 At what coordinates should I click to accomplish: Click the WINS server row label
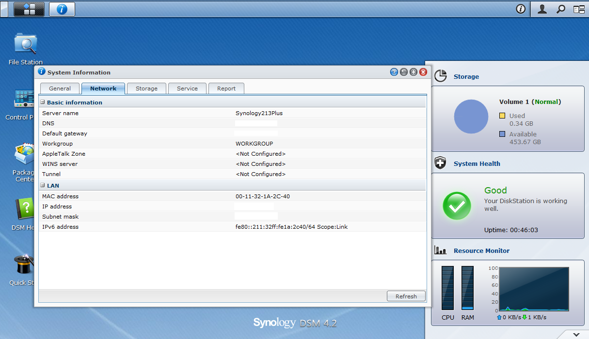pyautogui.click(x=60, y=164)
